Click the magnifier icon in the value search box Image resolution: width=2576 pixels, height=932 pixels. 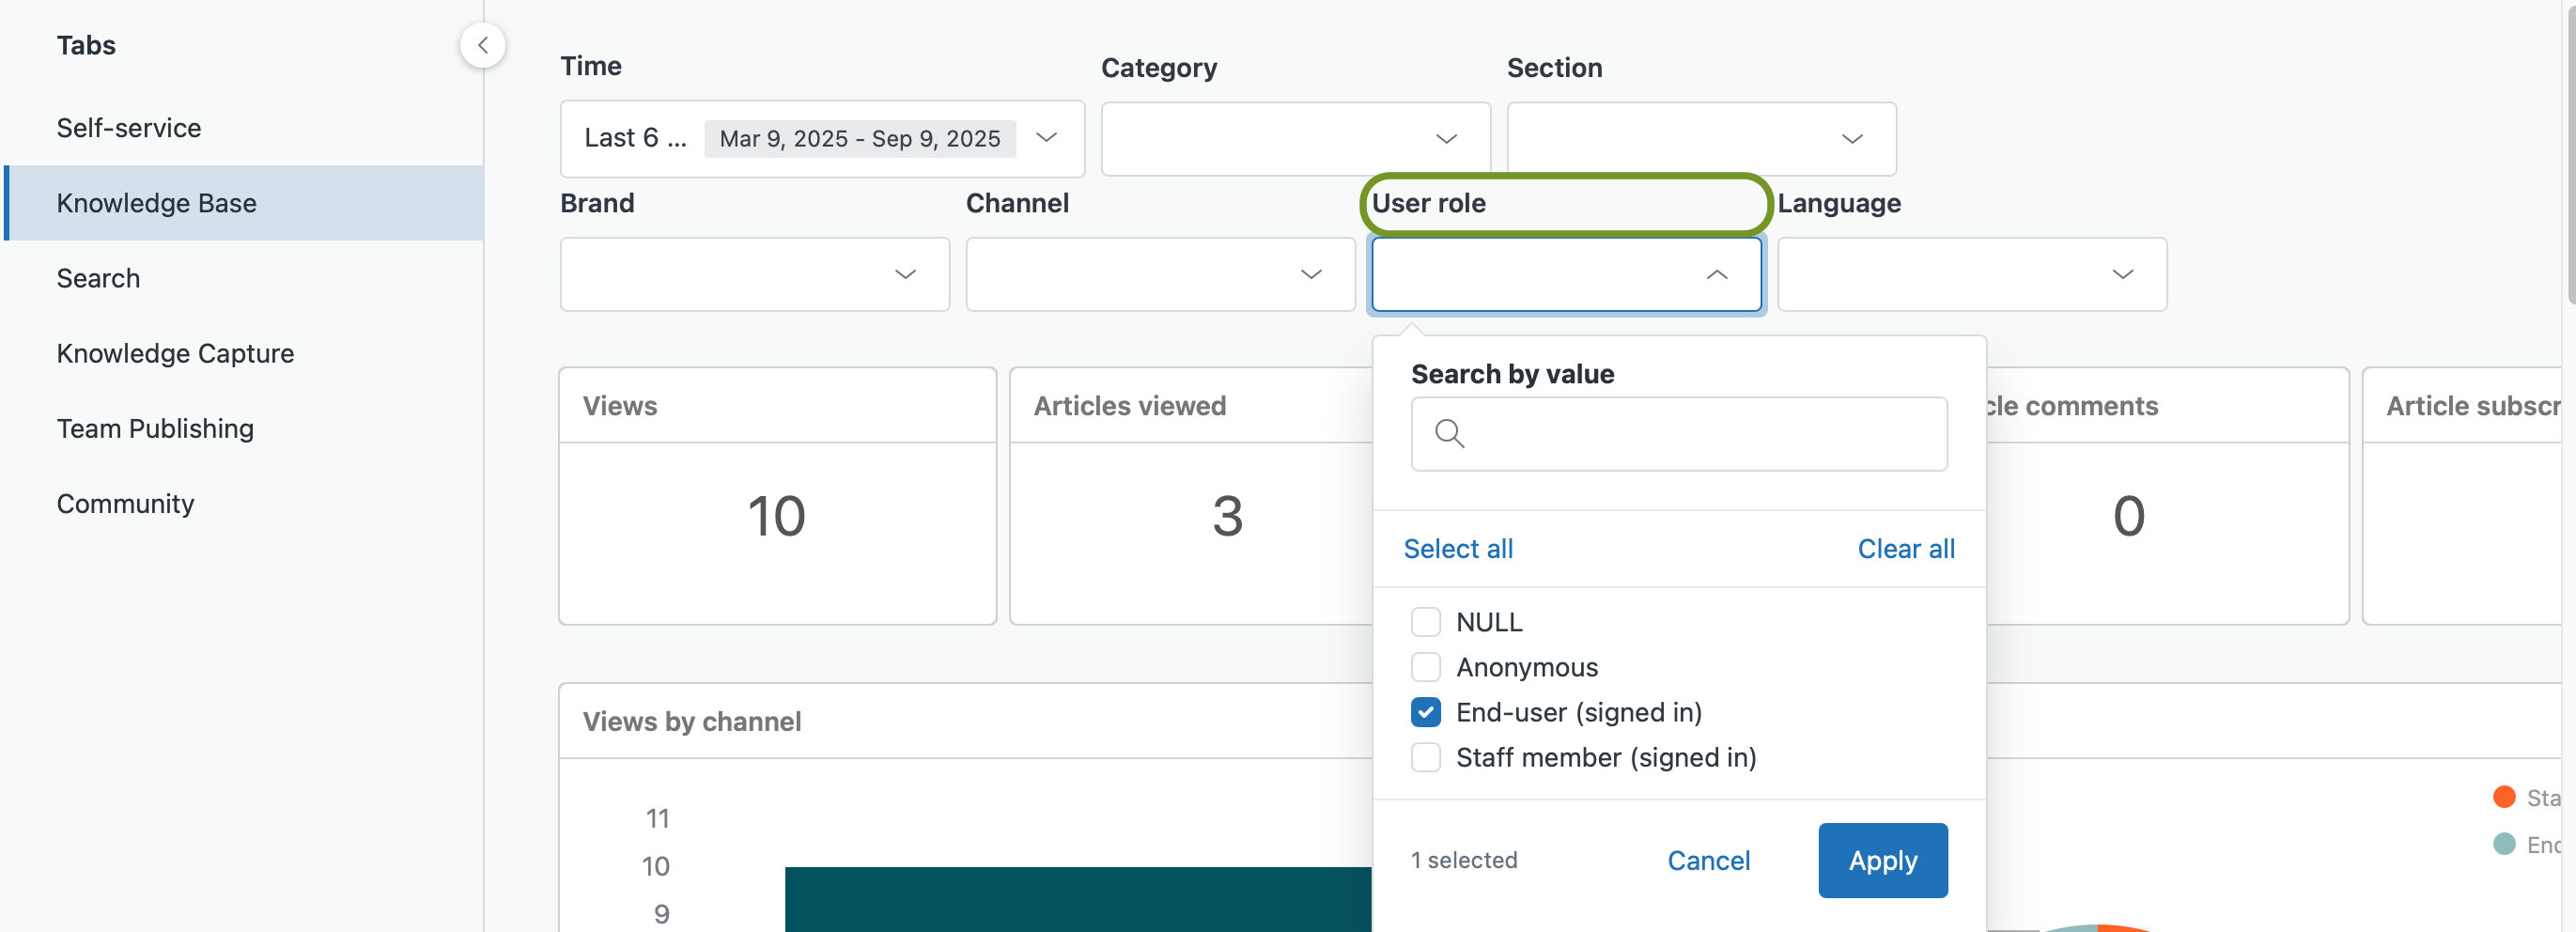point(1449,433)
